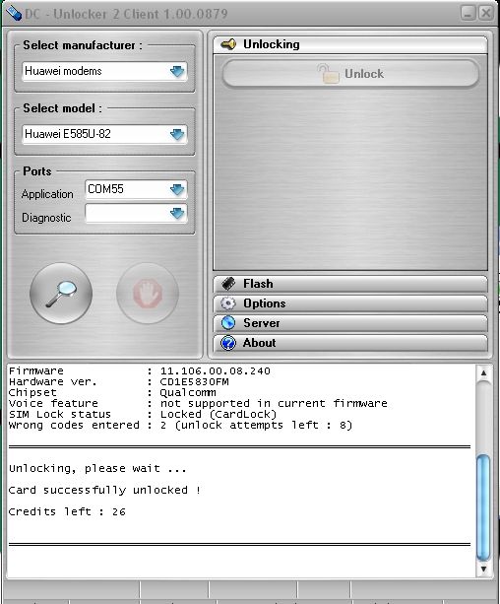Click 'Card successfully unlocked !' log line
This screenshot has height=604, width=500.
click(104, 490)
